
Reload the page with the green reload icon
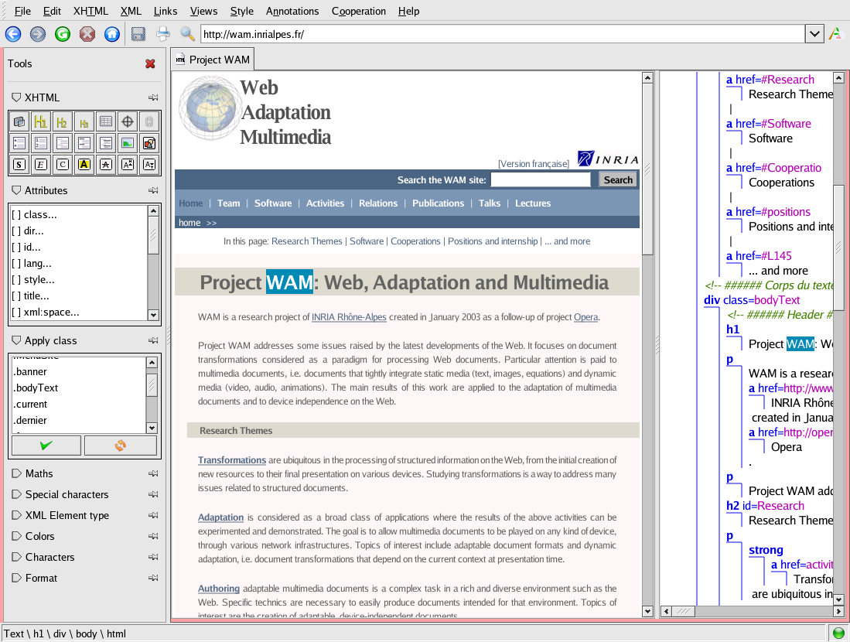coord(63,34)
